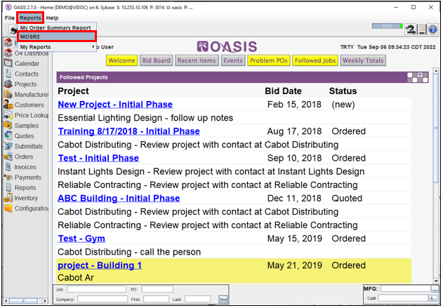
Task: Click the printer icon in the toolbar
Action: tap(13, 29)
